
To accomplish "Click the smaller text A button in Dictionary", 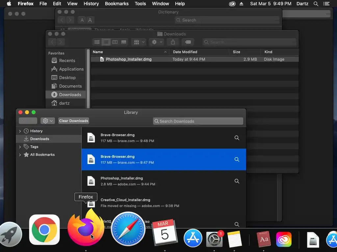I will tap(82, 20).
